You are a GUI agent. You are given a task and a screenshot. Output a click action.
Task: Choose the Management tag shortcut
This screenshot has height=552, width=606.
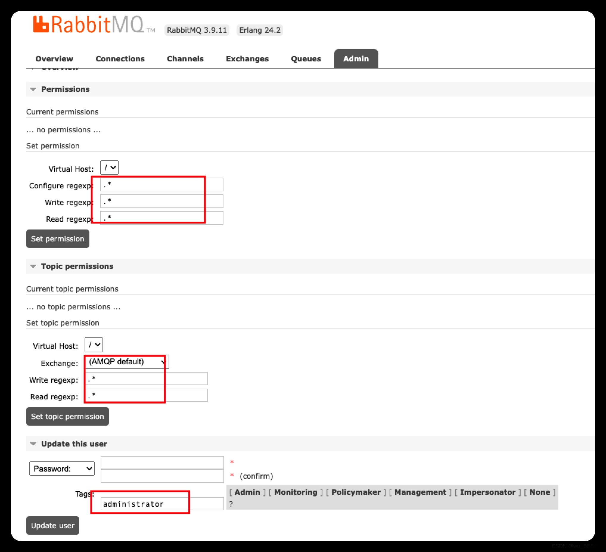420,492
